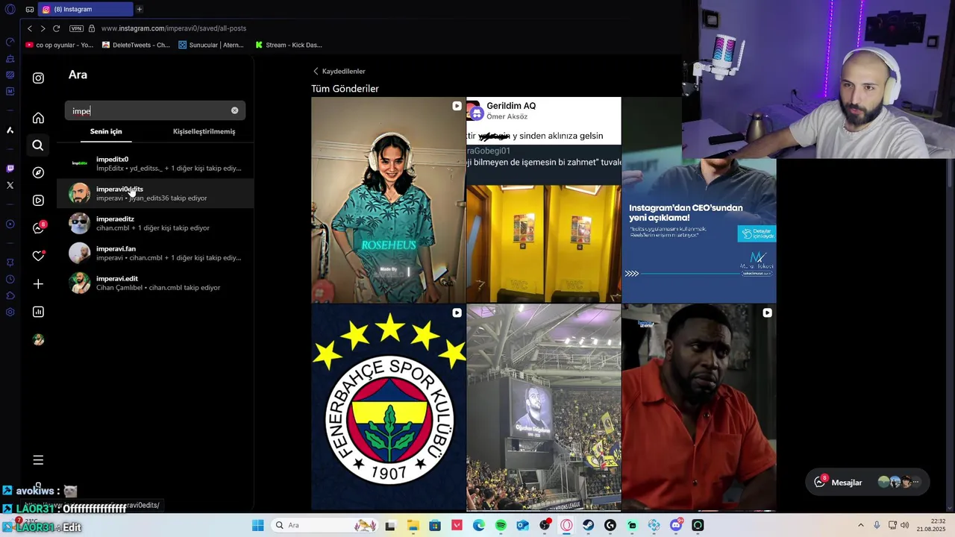
Task: Open X (Twitter) in Opera sidebar
Action: pyautogui.click(x=10, y=185)
